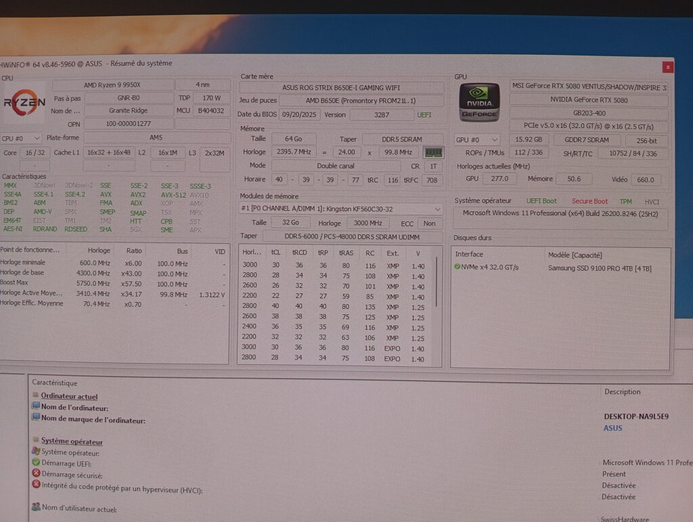Click the UEFI Boot green label
693x522 pixels.
[x=541, y=200]
